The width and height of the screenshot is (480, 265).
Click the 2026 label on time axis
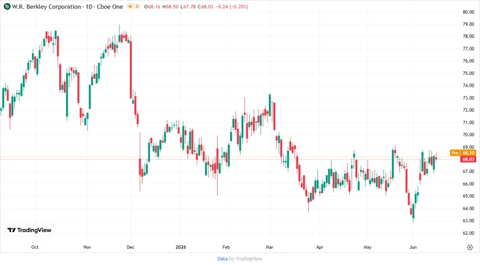coord(181,247)
